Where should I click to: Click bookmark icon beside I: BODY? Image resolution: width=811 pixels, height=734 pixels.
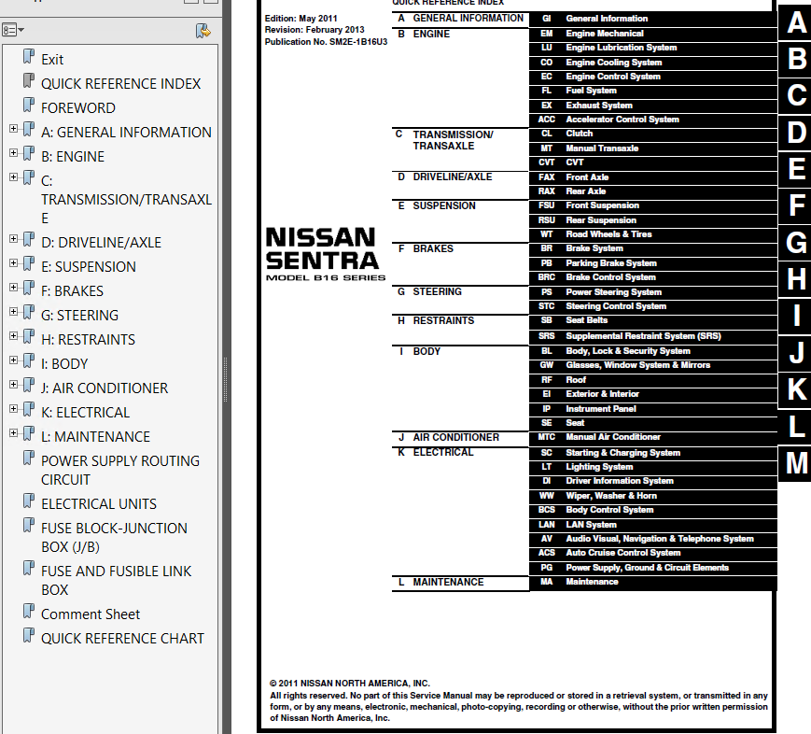point(29,361)
